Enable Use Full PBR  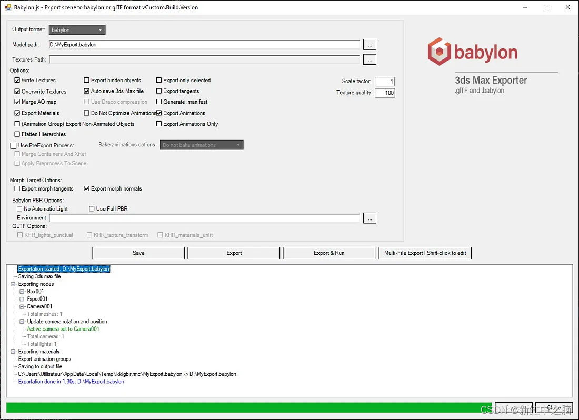pos(92,208)
